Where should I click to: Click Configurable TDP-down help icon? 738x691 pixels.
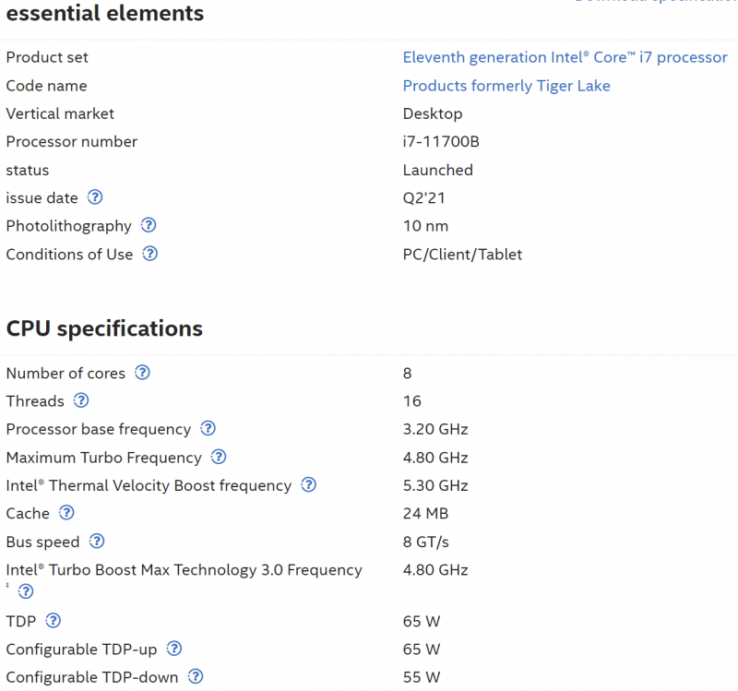(x=196, y=677)
